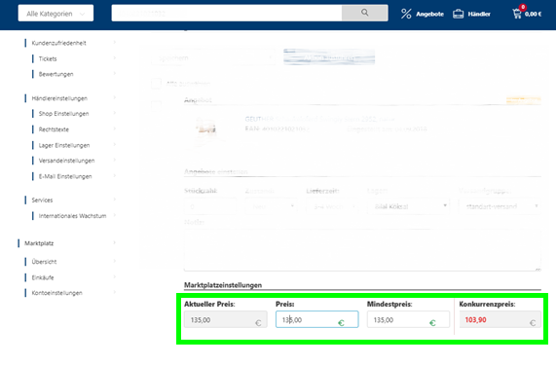Expand chevron next to Kundenzufriedenheit
This screenshot has height=365, width=556.
[x=115, y=42]
